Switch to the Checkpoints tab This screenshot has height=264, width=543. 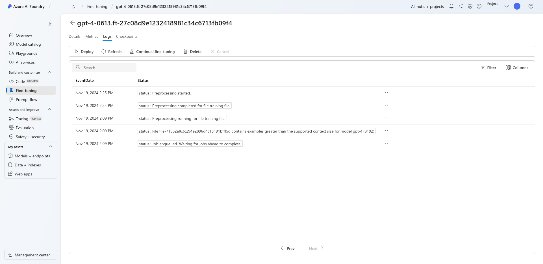pos(127,36)
